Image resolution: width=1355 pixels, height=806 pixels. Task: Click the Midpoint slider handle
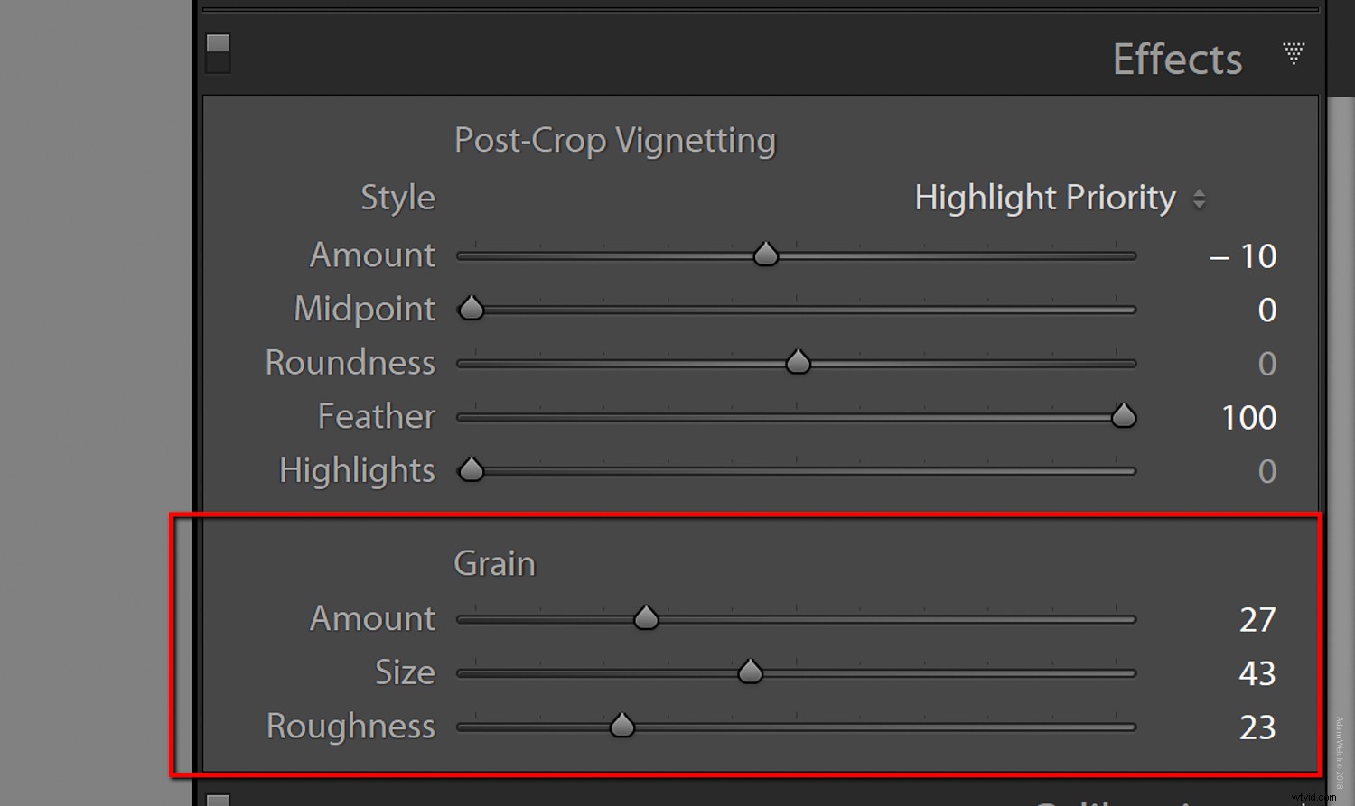(472, 309)
